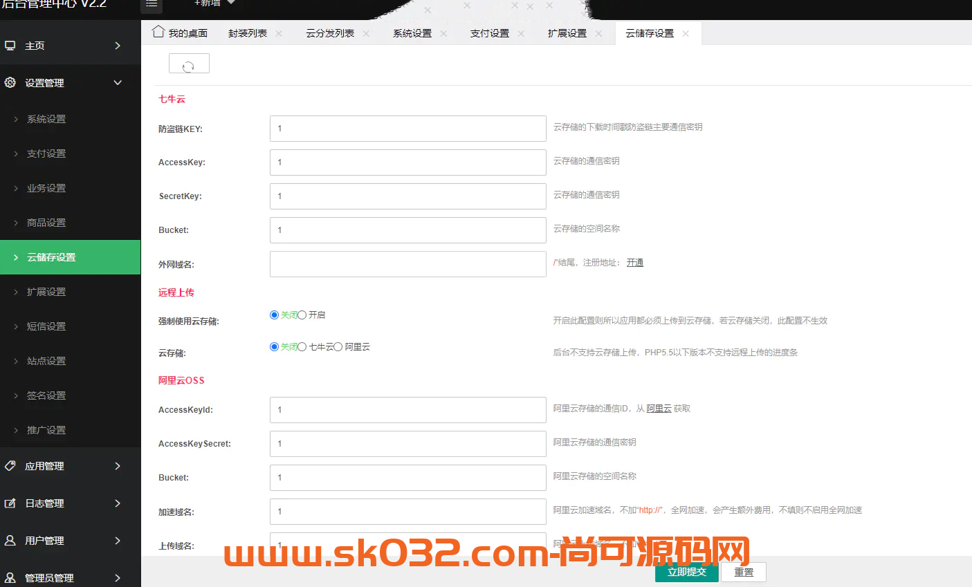This screenshot has width=972, height=587.
Task: Click the 重置 reset button
Action: pyautogui.click(x=744, y=572)
